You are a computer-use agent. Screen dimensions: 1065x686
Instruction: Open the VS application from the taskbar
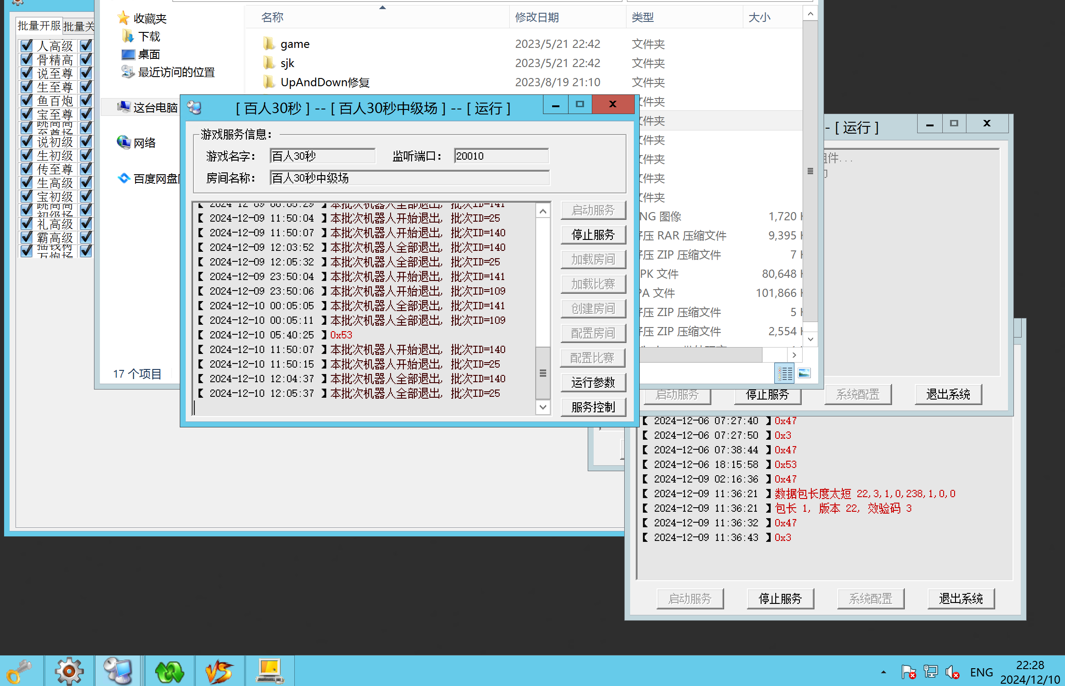coord(220,670)
